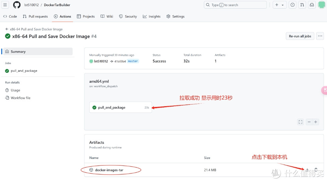Open the pull requests icon in header
327x182 pixels.
coord(302,5)
